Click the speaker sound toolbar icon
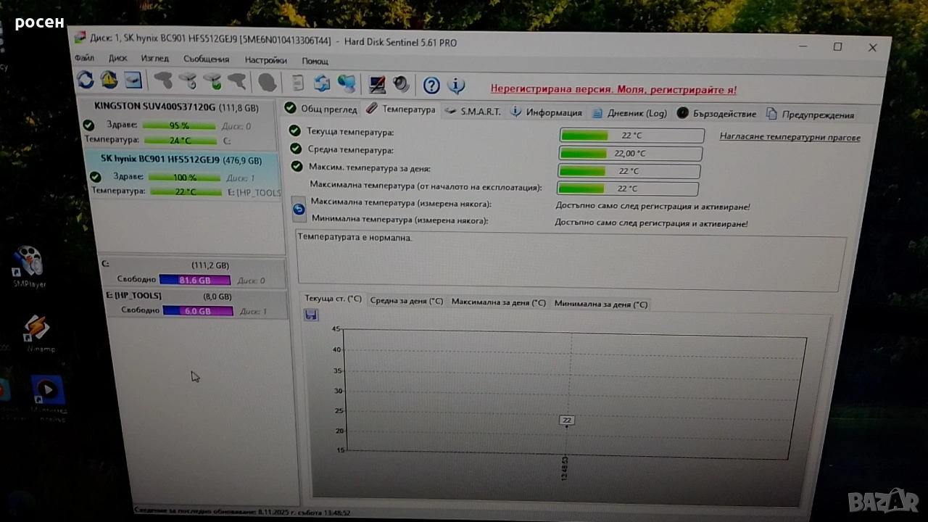The width and height of the screenshot is (928, 522). coord(401,84)
